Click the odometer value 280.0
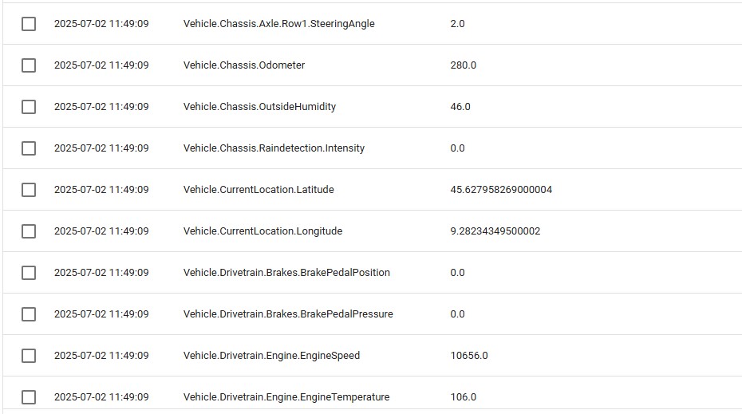This screenshot has height=414, width=742. (x=463, y=65)
